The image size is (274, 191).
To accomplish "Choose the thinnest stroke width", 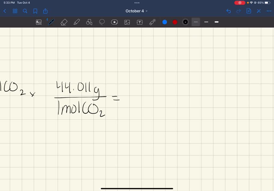I will click(196, 22).
